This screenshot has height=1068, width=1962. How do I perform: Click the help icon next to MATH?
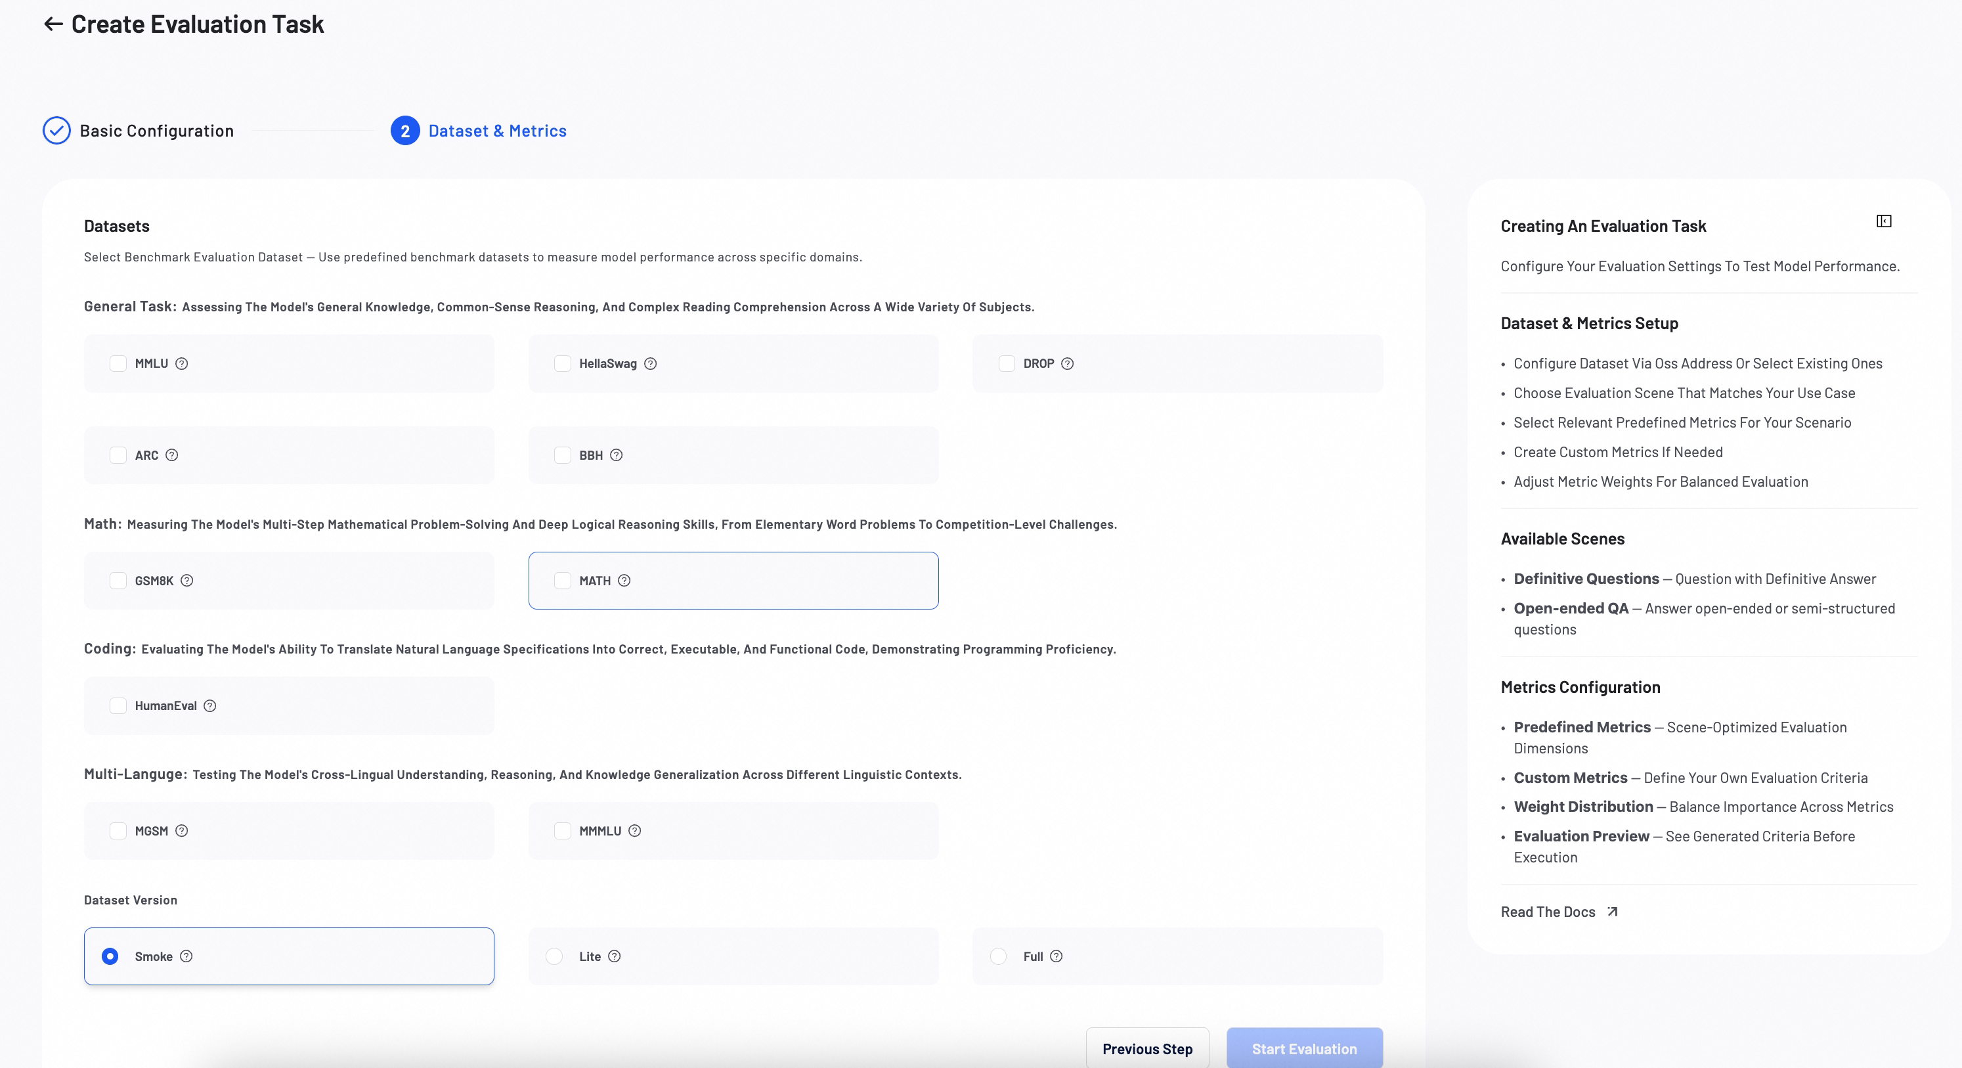tap(624, 581)
